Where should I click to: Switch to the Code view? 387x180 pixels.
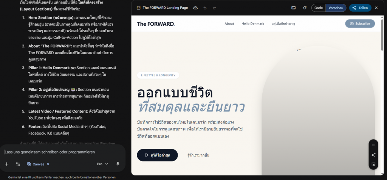318,8
